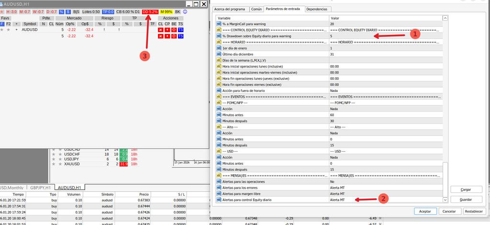490x225 pixels.
Task: Toggle the B|S buy/sell switch
Action: pos(76,11)
